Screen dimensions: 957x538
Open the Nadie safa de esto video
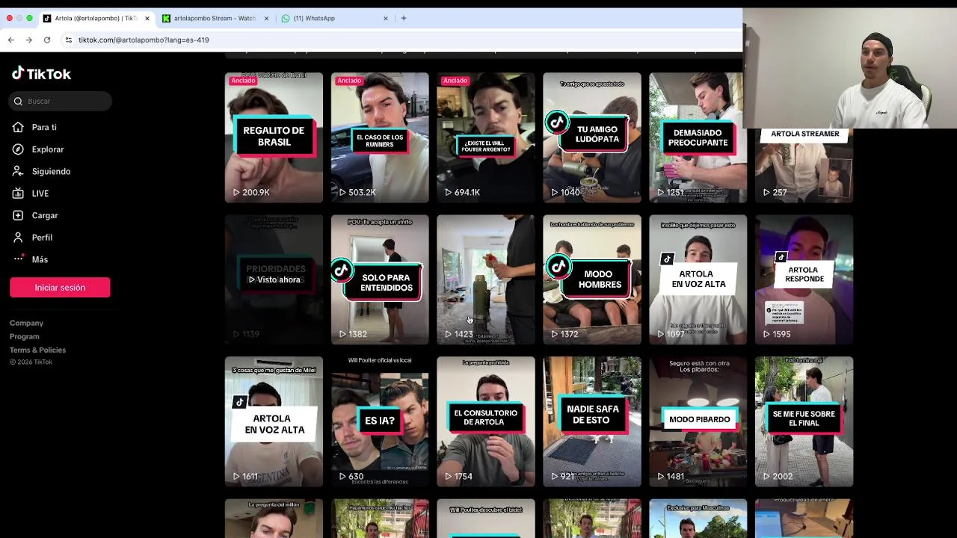point(592,421)
